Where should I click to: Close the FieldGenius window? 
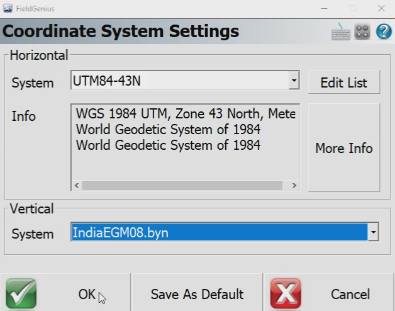[x=381, y=8]
